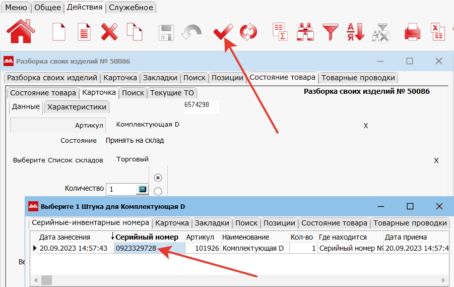454x287 pixels.
Task: Clear Артикул with the X button
Action: coord(366,126)
